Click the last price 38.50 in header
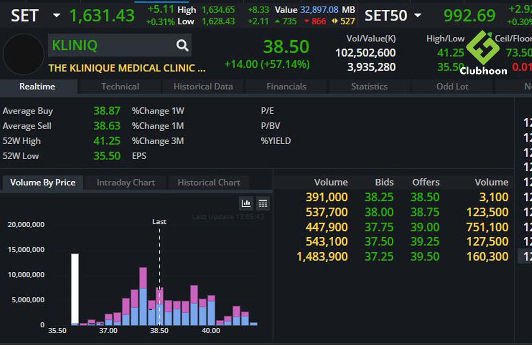 coord(286,47)
